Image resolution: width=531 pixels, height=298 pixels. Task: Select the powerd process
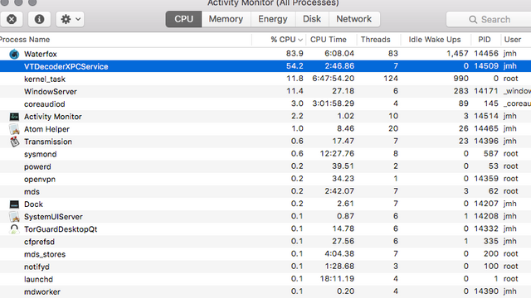(37, 166)
